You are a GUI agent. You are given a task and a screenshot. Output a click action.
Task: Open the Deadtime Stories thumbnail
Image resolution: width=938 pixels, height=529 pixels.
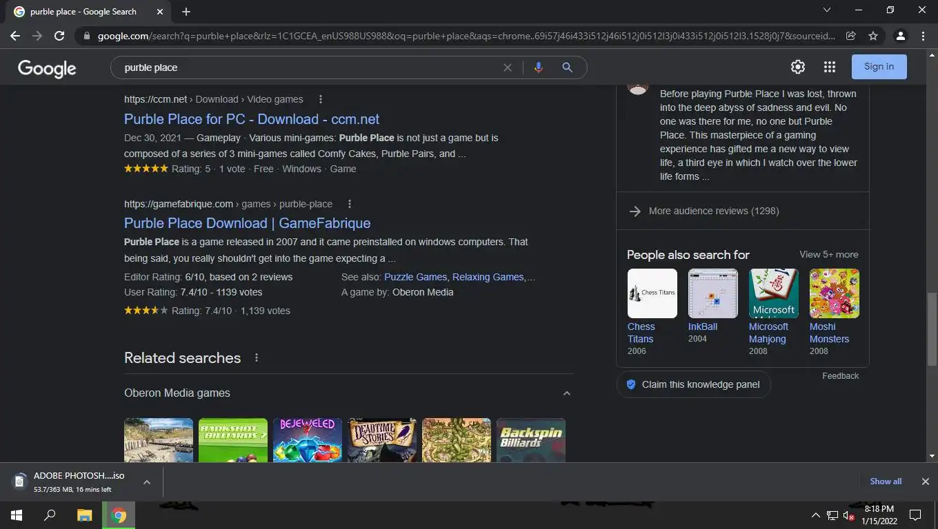pyautogui.click(x=382, y=440)
